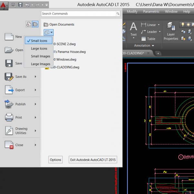Open the AutoCAD application menu button
This screenshot has width=194, height=194.
coord(4,6)
